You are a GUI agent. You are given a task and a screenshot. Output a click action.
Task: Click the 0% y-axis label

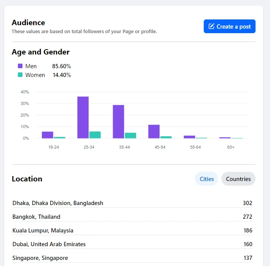[x=26, y=138]
